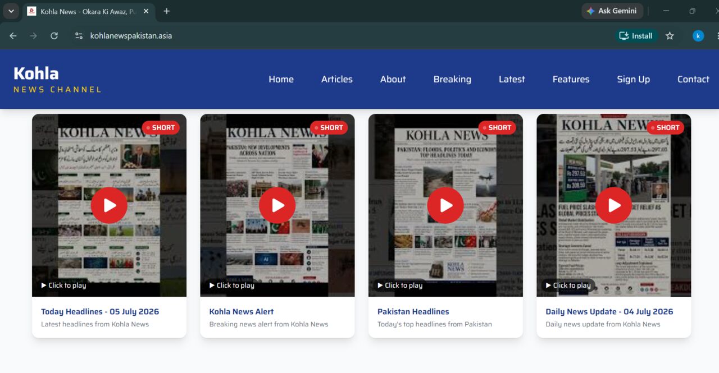Click the SHORT badge on Today Headlines card
This screenshot has width=719, height=373.
[x=161, y=127]
